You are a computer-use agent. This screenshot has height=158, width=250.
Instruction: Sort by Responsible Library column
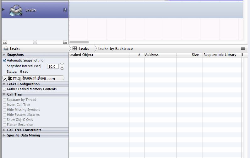click(x=222, y=55)
